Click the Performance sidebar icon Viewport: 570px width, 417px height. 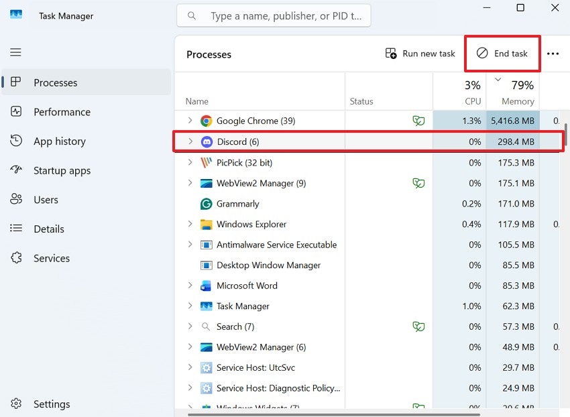16,111
